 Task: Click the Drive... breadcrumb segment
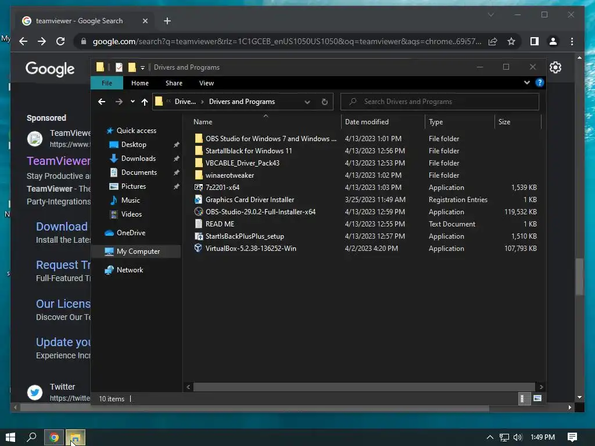[185, 102]
